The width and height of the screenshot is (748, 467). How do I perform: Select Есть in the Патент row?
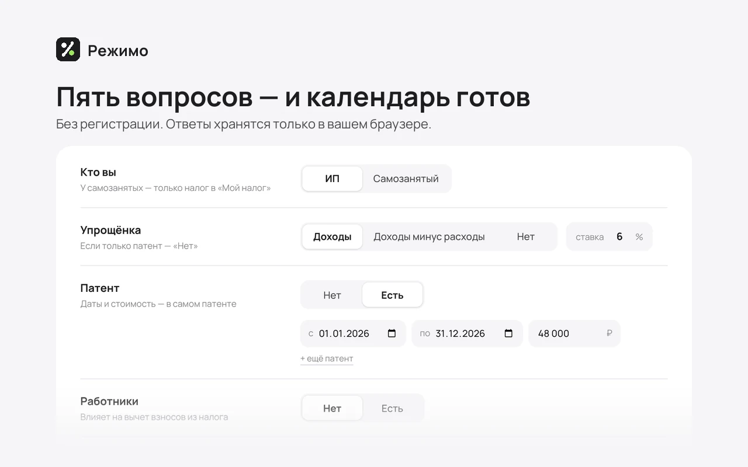[392, 295]
